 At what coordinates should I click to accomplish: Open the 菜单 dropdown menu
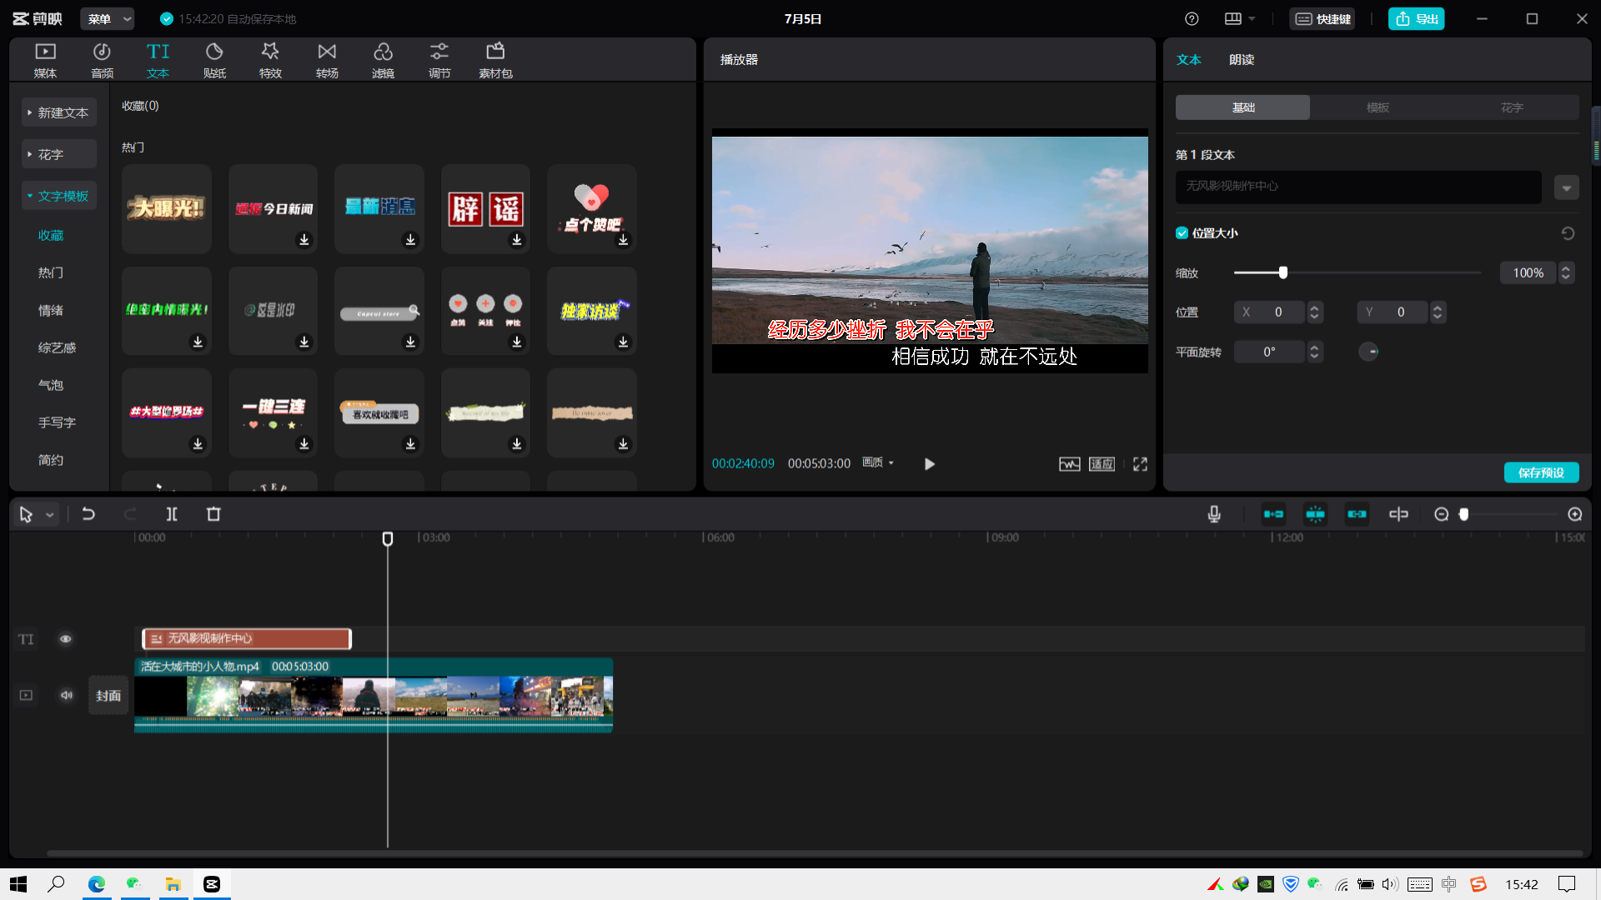tap(108, 18)
